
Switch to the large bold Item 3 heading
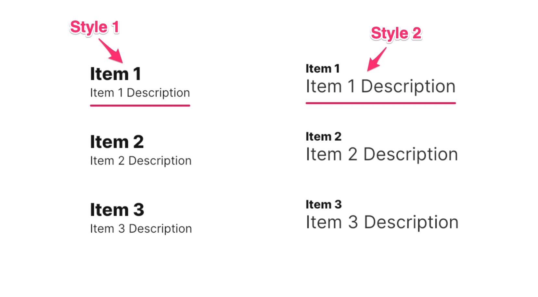pyautogui.click(x=117, y=210)
